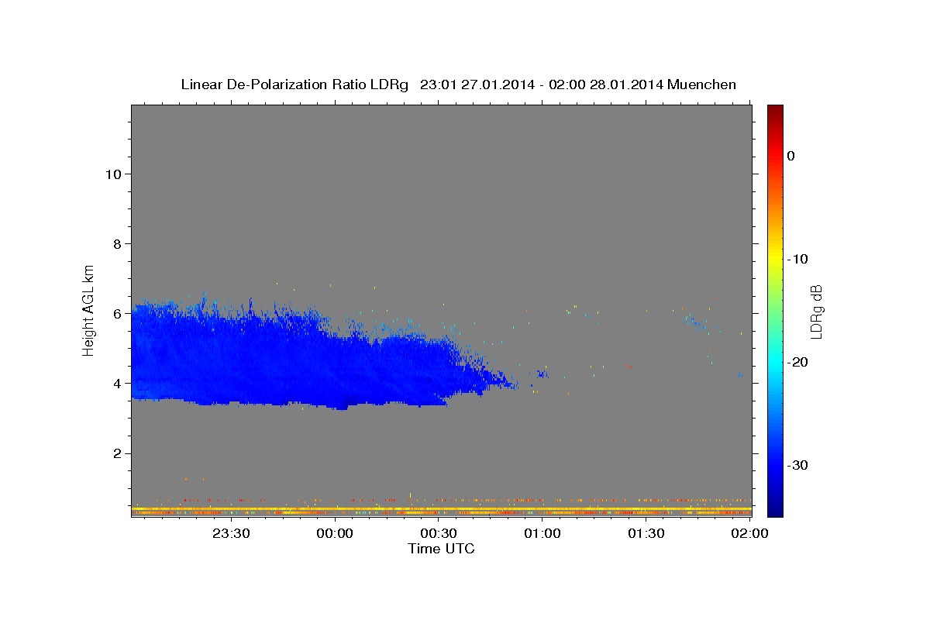Click the 00:00 time tick label
Image resolution: width=930 pixels, height=620 pixels.
[x=335, y=533]
